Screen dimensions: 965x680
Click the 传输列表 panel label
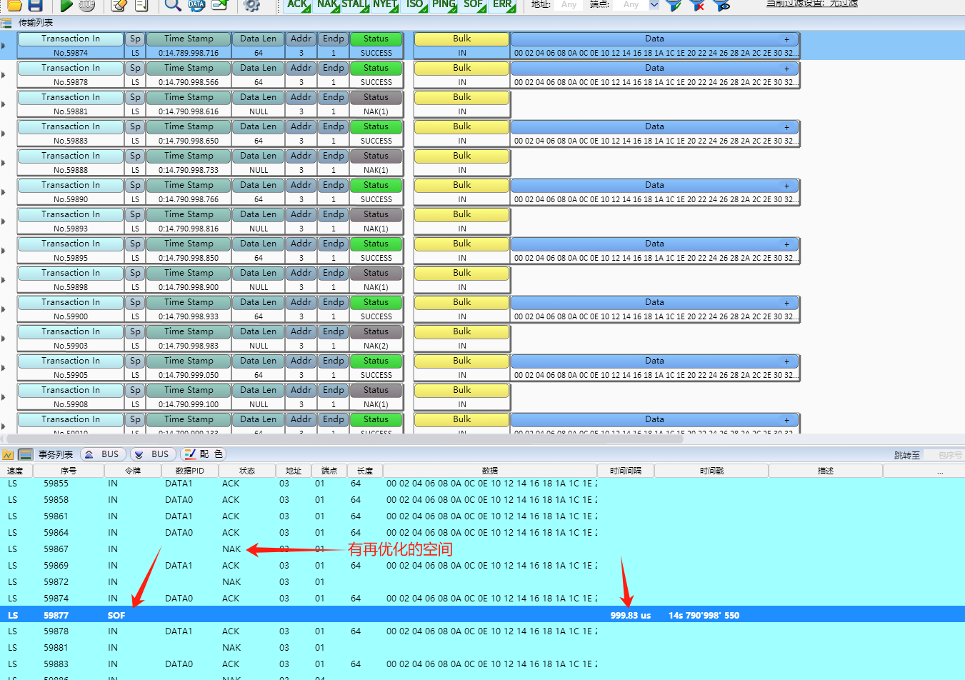pos(36,23)
